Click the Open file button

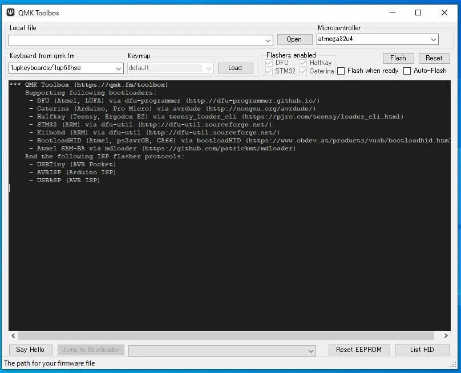pyautogui.click(x=294, y=39)
